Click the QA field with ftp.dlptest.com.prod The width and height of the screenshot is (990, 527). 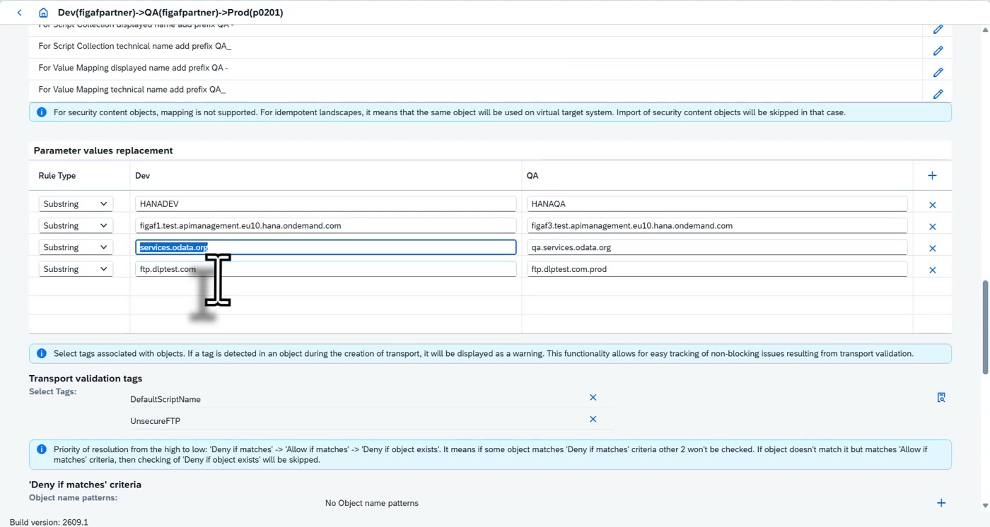(717, 269)
